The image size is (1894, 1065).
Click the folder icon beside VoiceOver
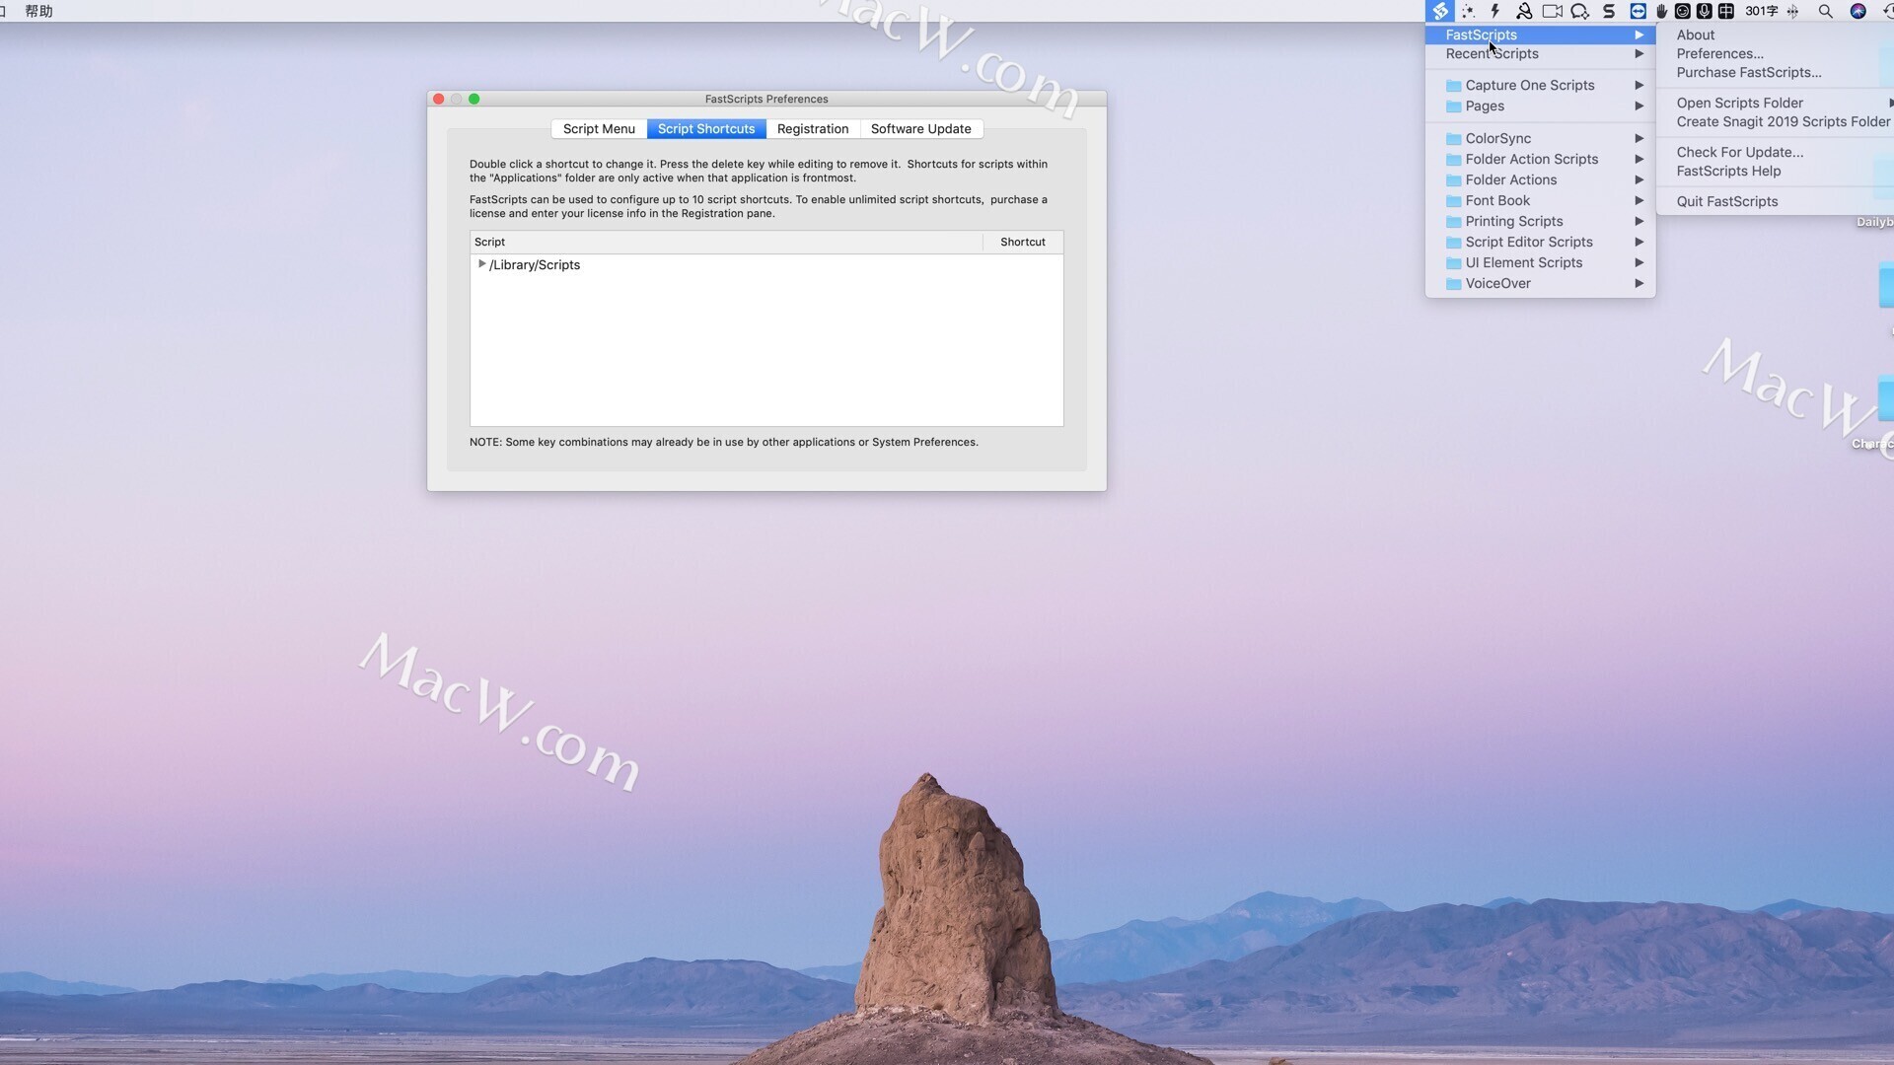pyautogui.click(x=1453, y=284)
